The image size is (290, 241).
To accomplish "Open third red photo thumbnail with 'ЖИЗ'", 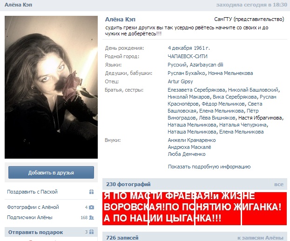I will coord(218,208).
